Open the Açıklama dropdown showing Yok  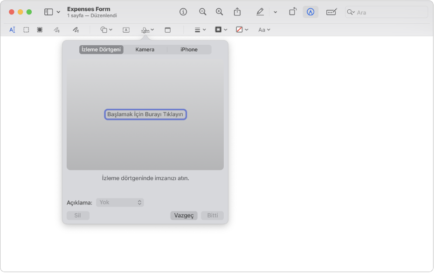coord(120,203)
